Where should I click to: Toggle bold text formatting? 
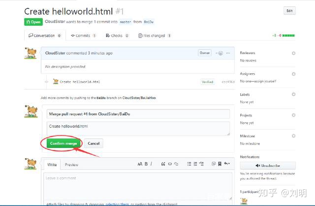(x=146, y=164)
